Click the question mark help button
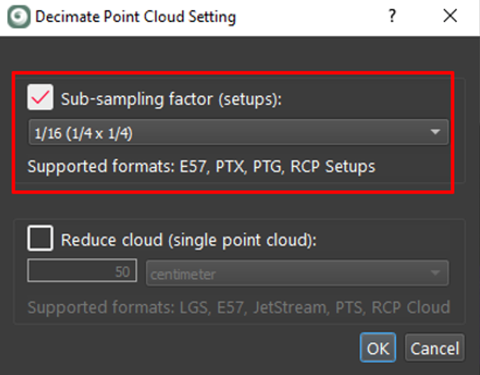 (x=393, y=16)
